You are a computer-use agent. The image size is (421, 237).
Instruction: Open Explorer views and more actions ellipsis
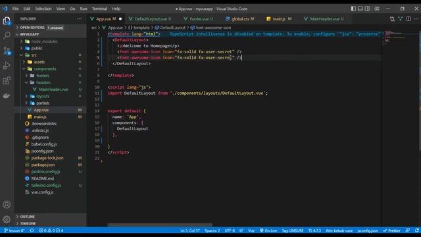[x=79, y=19]
